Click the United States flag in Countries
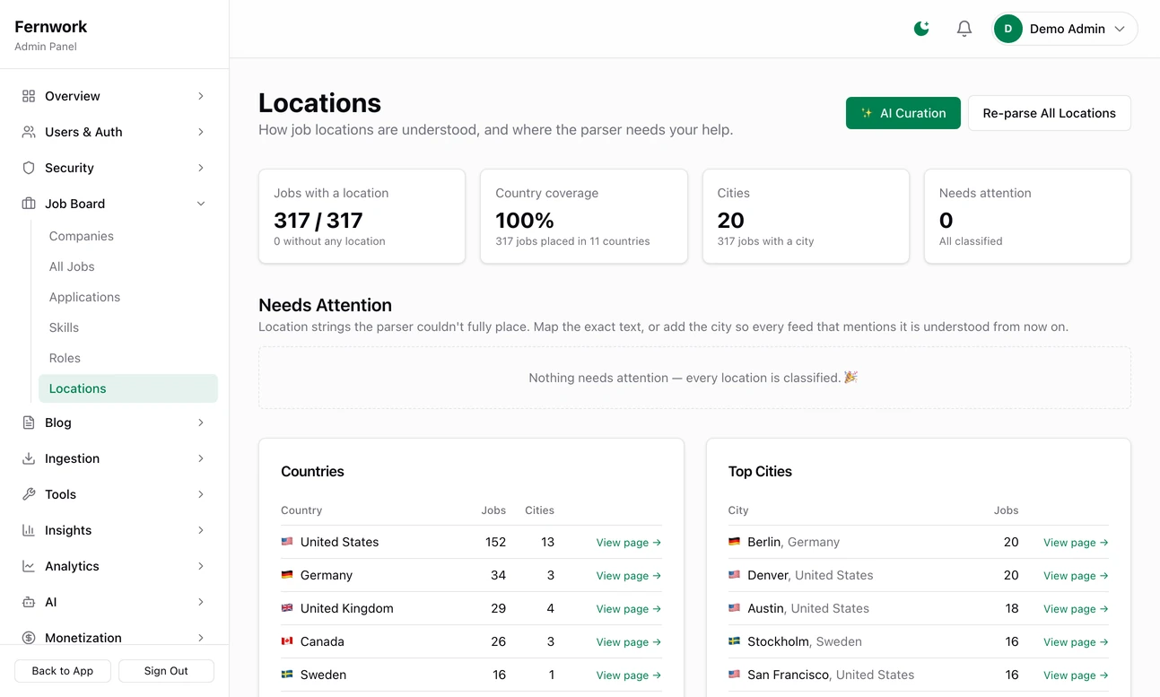This screenshot has width=1160, height=697. (287, 542)
